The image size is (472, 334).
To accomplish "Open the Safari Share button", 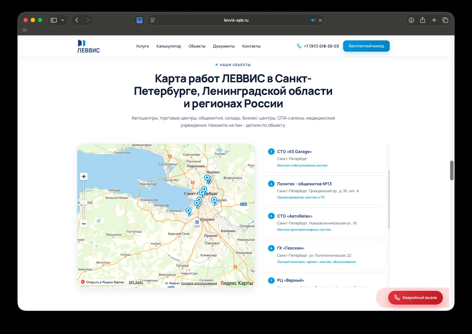I will tap(423, 20).
